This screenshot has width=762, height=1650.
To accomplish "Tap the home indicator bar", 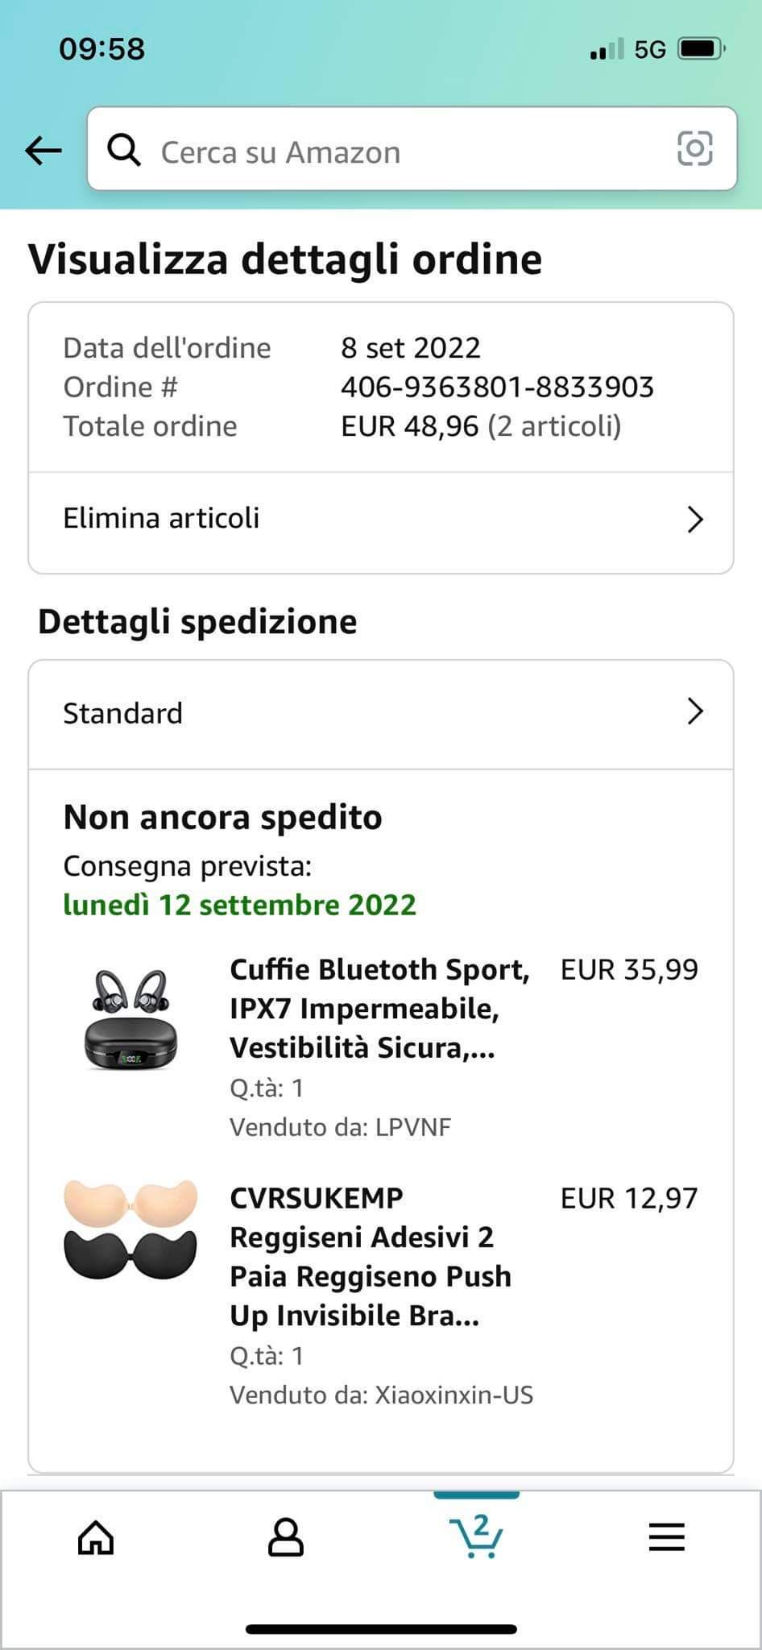I will [x=381, y=1629].
